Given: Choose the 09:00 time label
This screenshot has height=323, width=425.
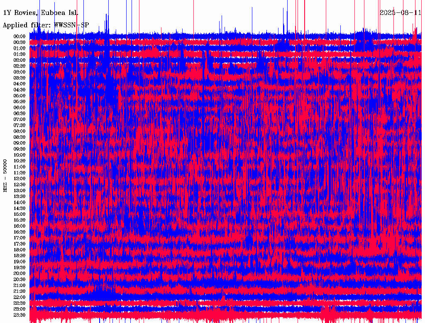Looking at the screenshot, I should [20, 143].
